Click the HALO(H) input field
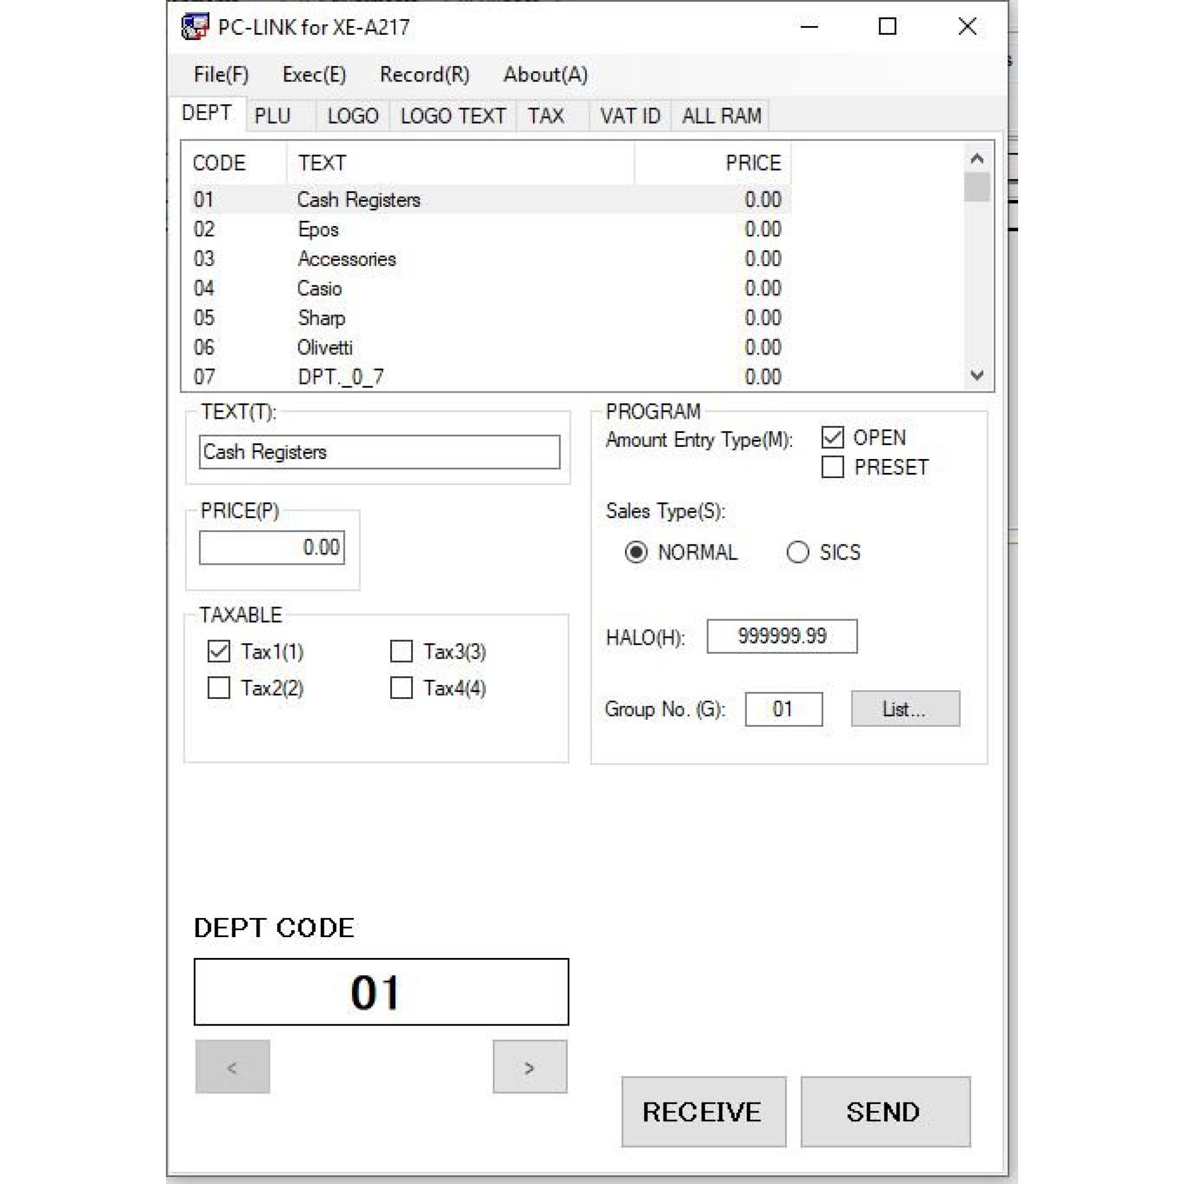The height and width of the screenshot is (1184, 1184). click(782, 636)
